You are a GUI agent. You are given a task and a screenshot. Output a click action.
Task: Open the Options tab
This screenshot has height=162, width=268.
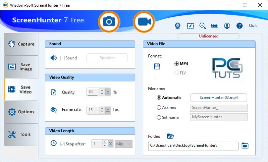pos(21,112)
